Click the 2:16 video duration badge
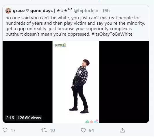Image resolution: width=154 pixels, height=137 pixels. tap(10, 118)
